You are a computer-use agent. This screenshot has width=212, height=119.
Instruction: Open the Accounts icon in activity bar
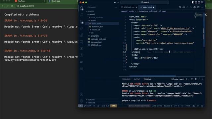(81, 94)
